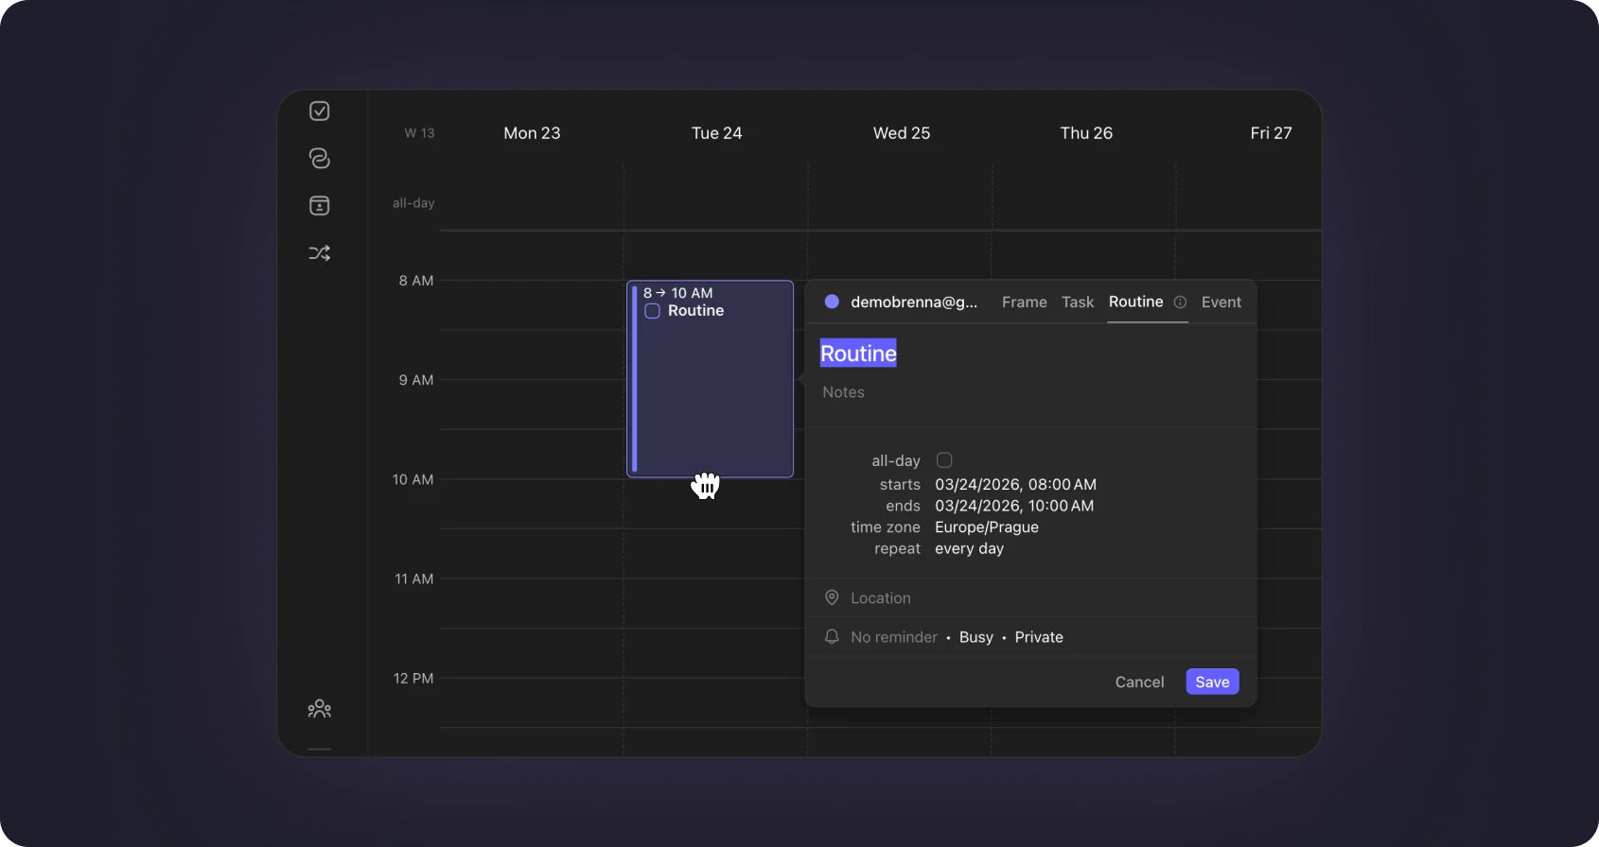Image resolution: width=1599 pixels, height=847 pixels.
Task: Click the W 13 week label
Action: pos(419,133)
